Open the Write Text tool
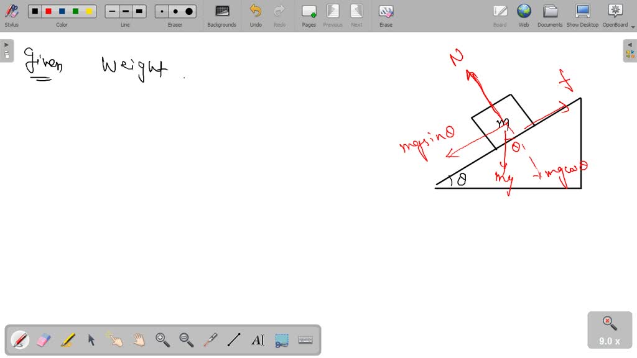This screenshot has width=637, height=358. pos(258,340)
